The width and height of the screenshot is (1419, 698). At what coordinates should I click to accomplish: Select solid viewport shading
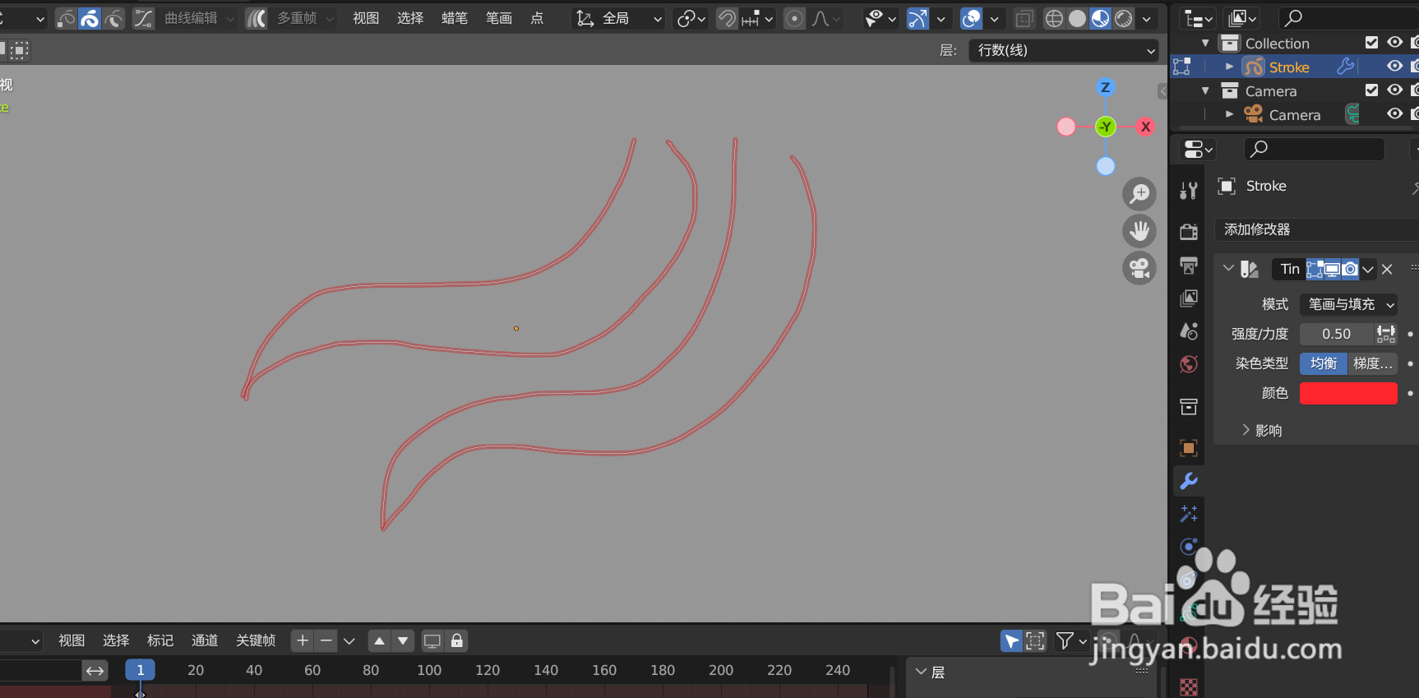coord(1077,18)
